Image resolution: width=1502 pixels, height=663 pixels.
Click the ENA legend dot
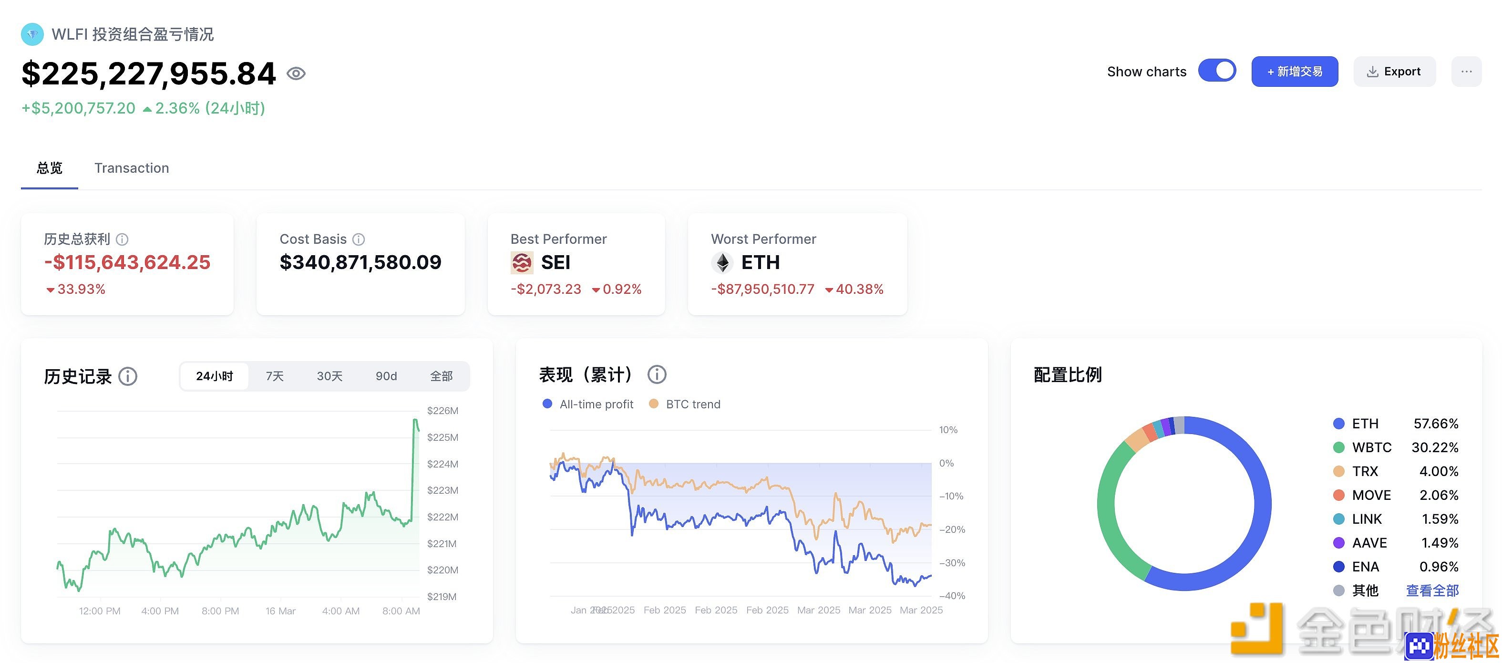coord(1339,568)
